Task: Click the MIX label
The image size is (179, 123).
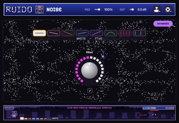Action: coord(87,9)
